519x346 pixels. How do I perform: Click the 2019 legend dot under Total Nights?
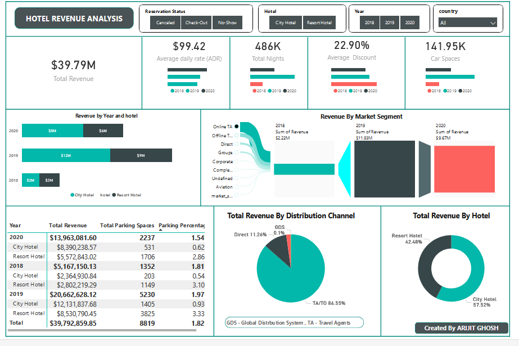click(x=270, y=91)
